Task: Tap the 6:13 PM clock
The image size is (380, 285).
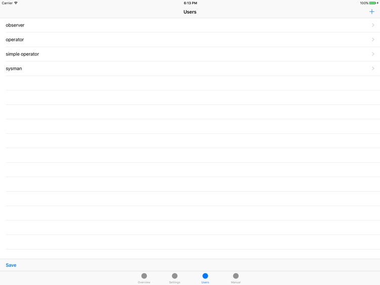Action: click(190, 3)
